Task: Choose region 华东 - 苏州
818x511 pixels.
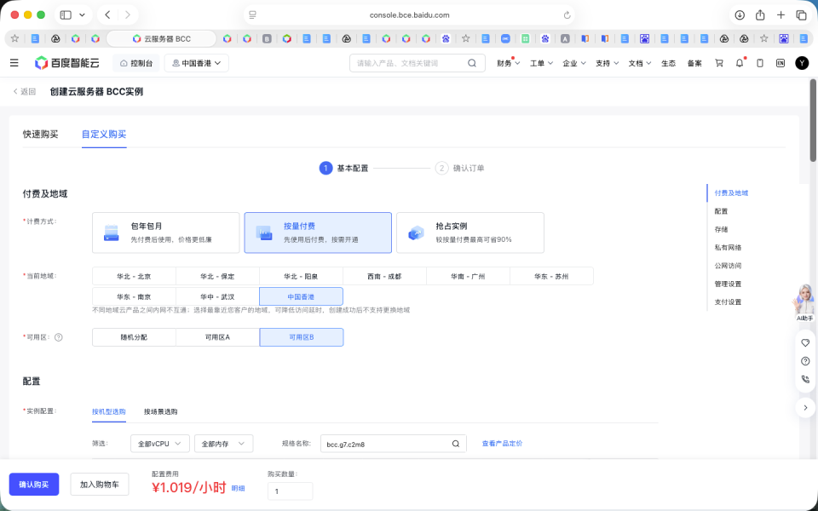Action: coord(551,276)
